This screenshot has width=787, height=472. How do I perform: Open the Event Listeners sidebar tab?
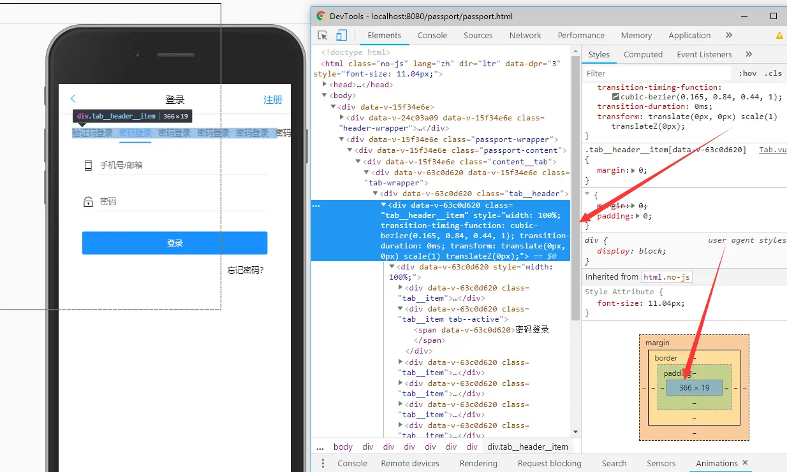704,55
